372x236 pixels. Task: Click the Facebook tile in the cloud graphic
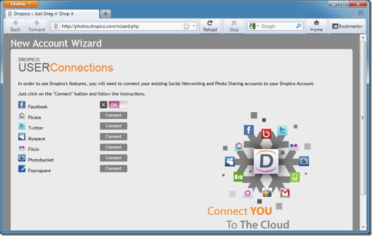click(x=249, y=130)
